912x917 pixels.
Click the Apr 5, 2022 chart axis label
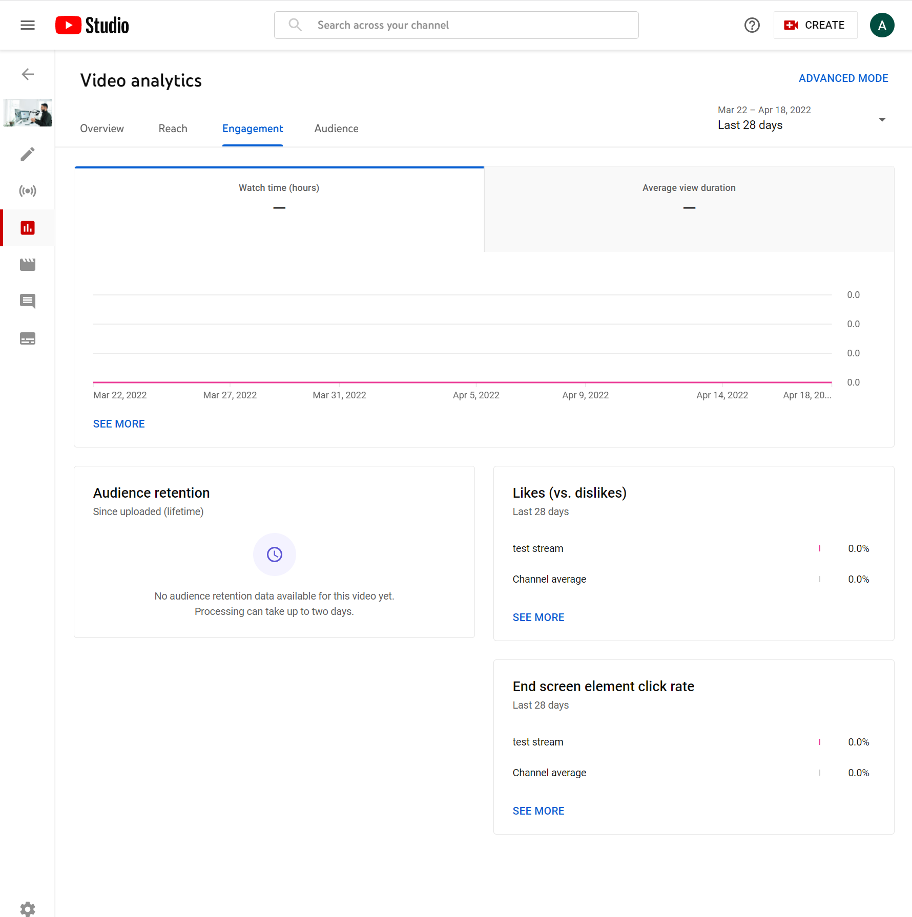[476, 395]
